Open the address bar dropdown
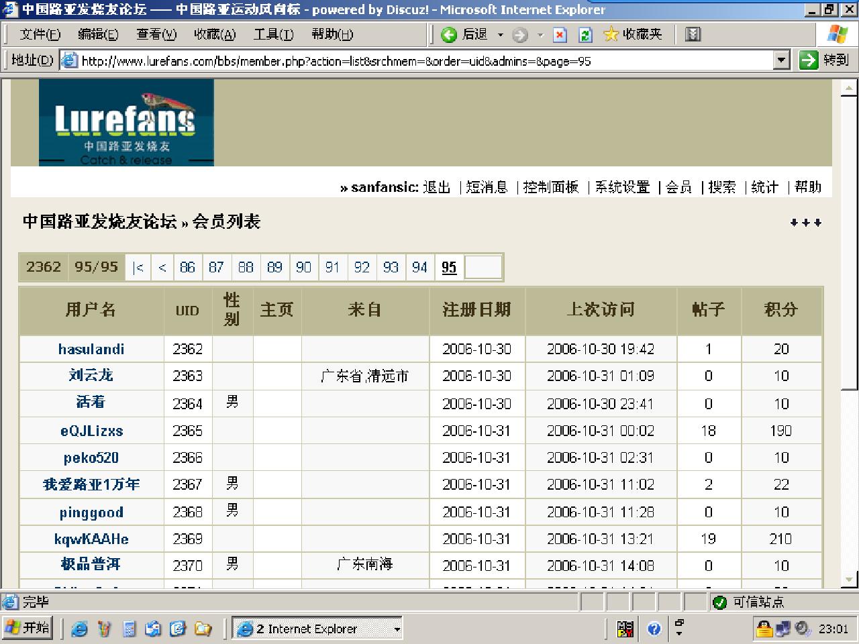859x644 pixels. point(781,60)
